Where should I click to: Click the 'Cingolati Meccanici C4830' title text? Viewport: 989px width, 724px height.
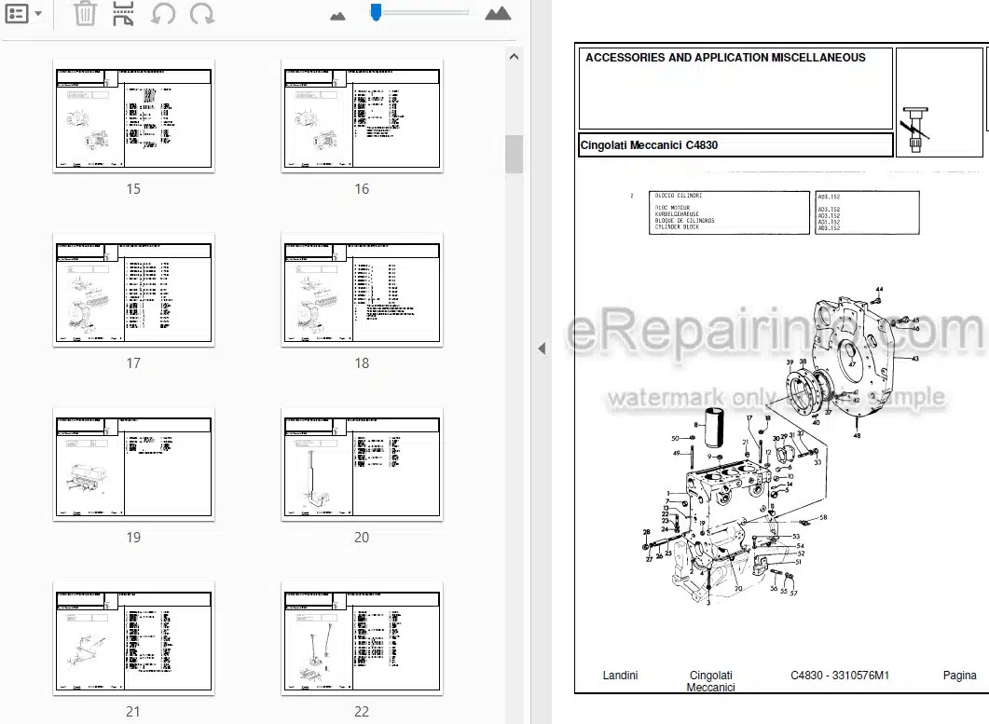tap(649, 145)
